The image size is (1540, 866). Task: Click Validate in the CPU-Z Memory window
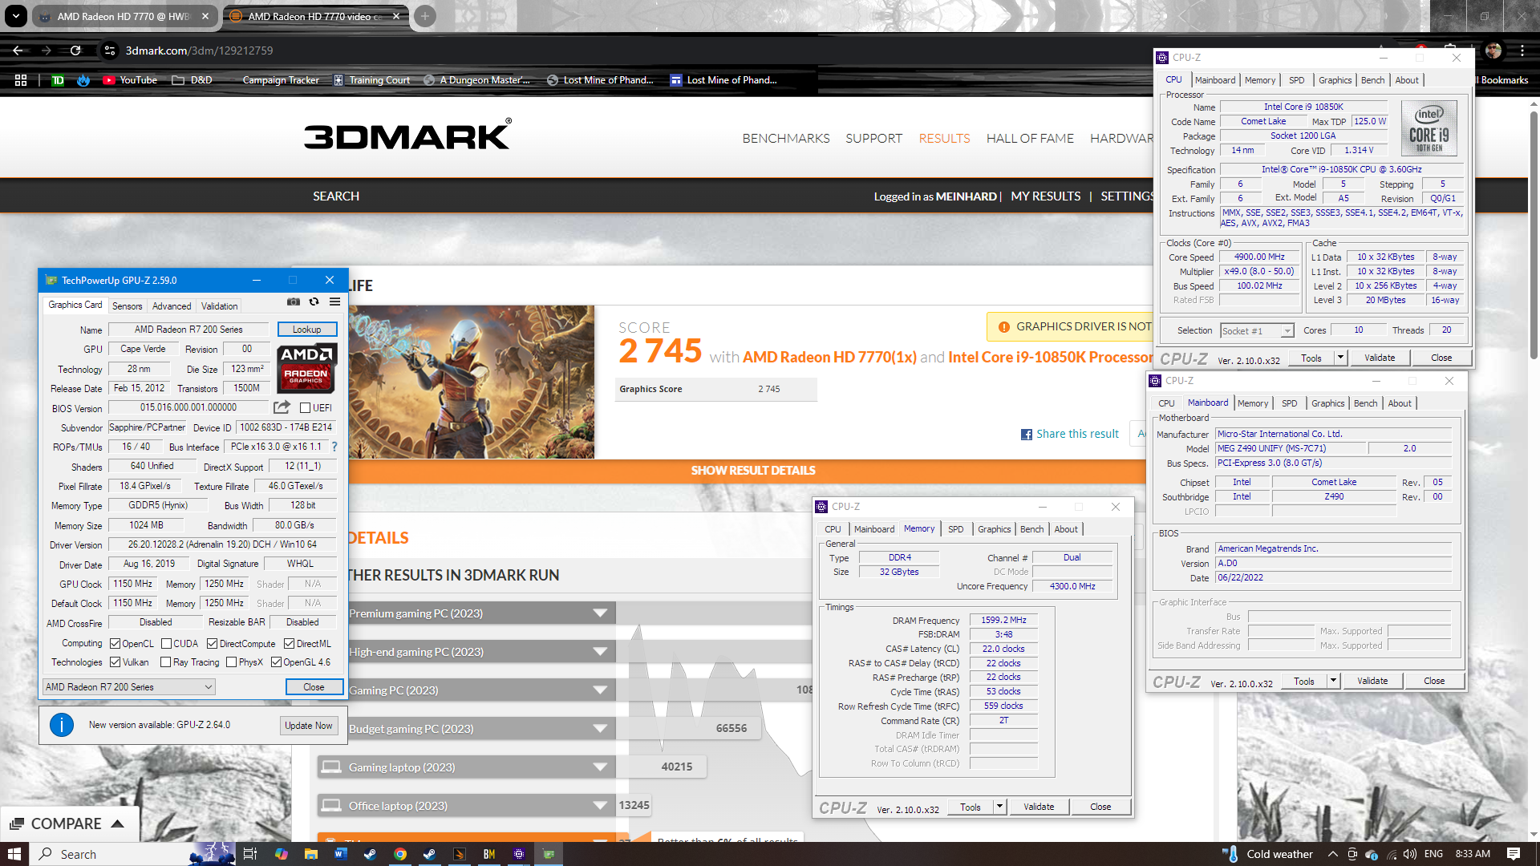point(1039,807)
